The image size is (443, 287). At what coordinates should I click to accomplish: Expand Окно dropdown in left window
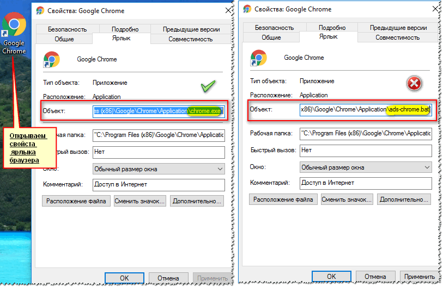[159, 169]
